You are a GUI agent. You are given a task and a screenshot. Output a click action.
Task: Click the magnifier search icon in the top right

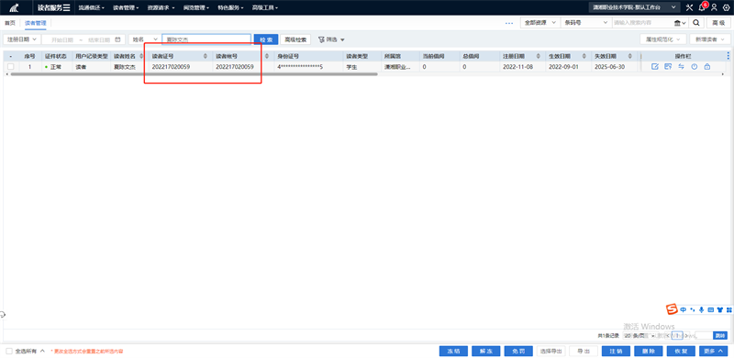696,23
